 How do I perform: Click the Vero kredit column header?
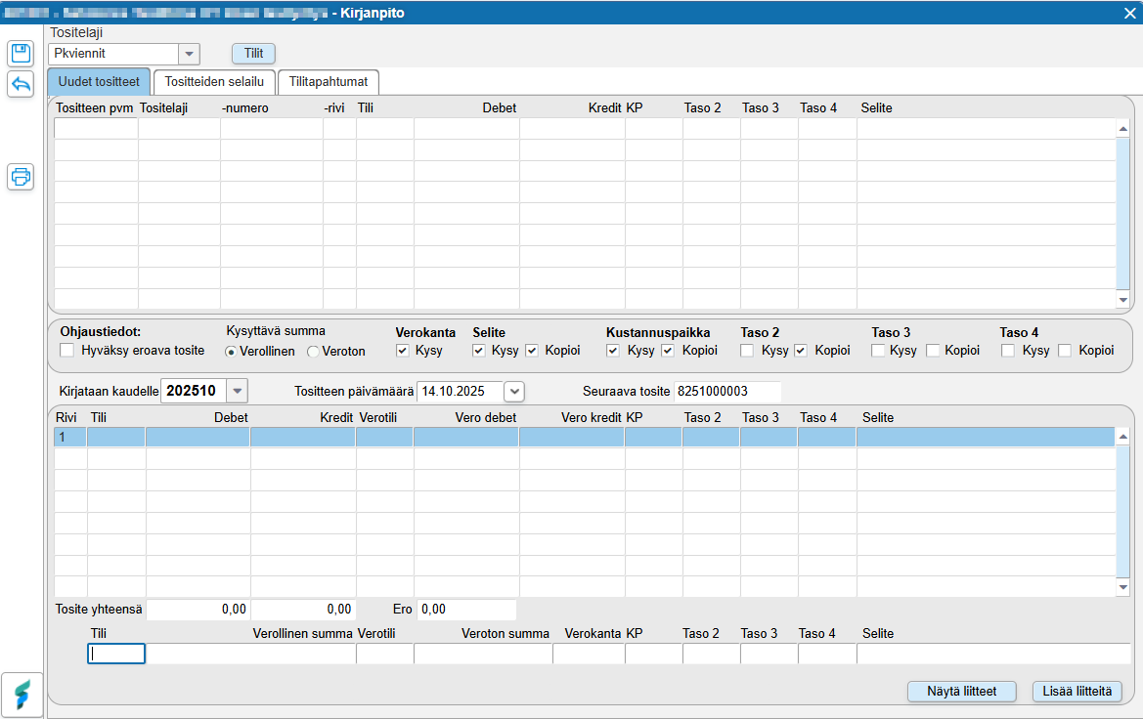592,417
